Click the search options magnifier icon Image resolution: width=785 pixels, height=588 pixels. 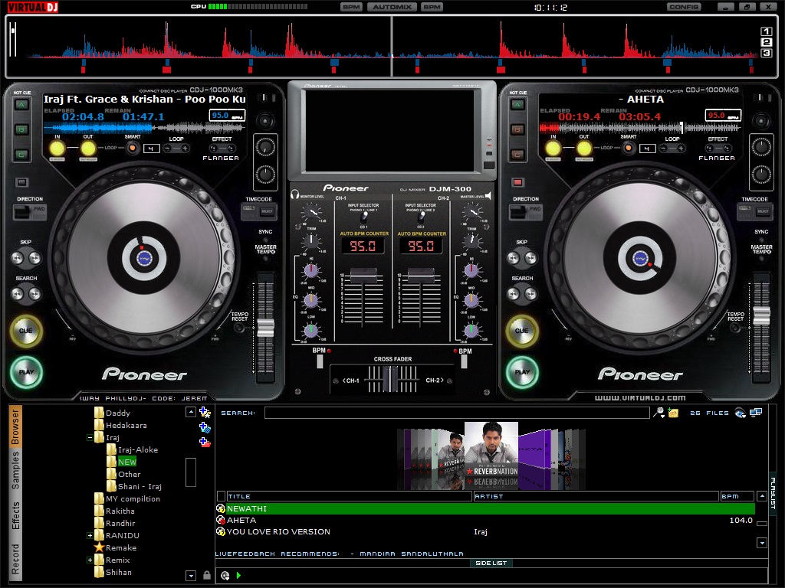point(659,413)
